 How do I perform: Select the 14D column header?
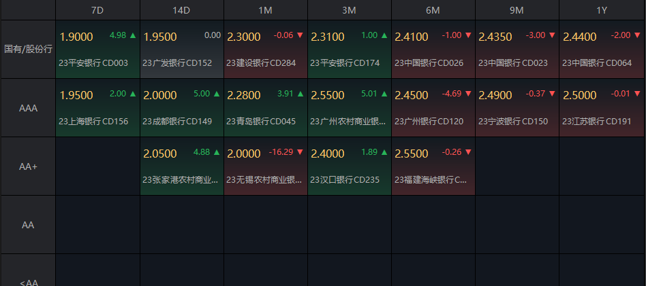pos(182,10)
